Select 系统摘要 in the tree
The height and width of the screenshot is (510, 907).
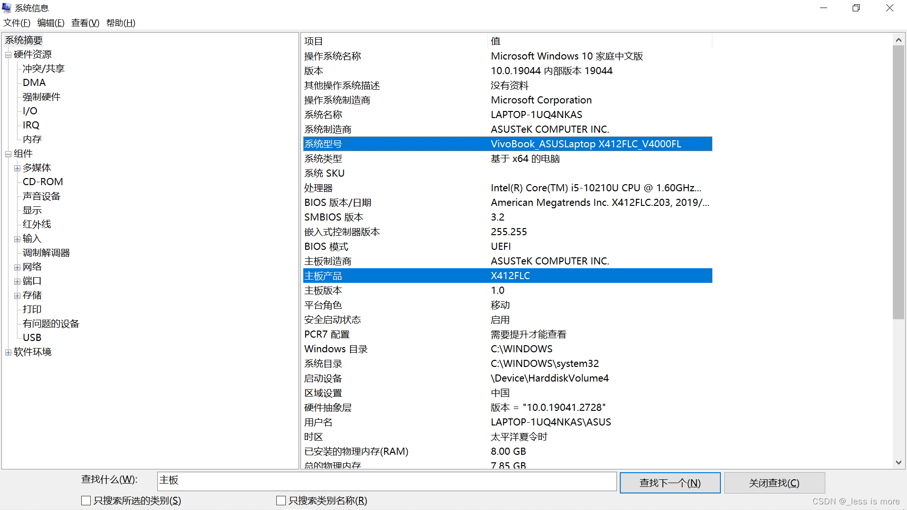click(24, 41)
